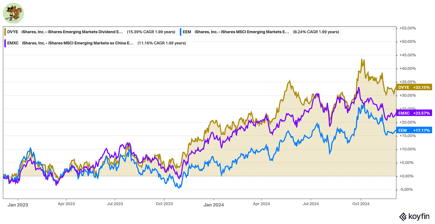
Task: Click the 'Jan 2024' axis label
Action: (214, 205)
